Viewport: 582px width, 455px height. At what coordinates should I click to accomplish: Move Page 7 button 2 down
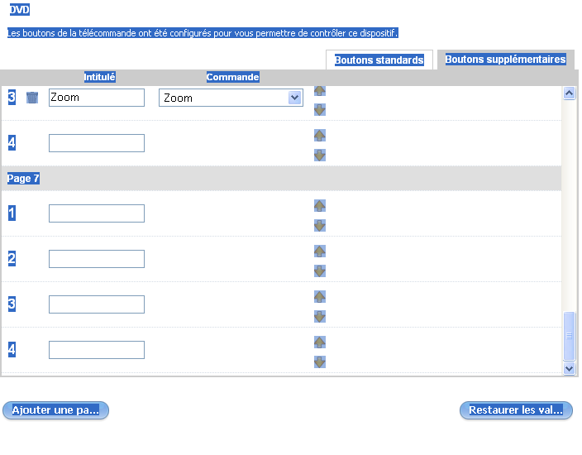[x=320, y=271]
